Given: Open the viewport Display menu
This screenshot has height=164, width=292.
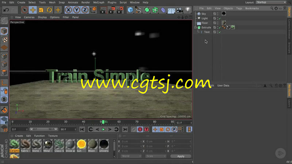Looking at the screenshot, I should click(x=42, y=17).
